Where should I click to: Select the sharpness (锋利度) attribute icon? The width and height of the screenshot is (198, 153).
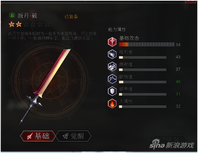coord(112,54)
